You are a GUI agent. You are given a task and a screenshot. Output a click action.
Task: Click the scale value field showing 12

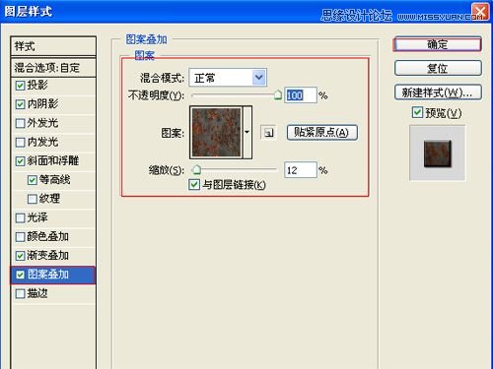pyautogui.click(x=301, y=170)
